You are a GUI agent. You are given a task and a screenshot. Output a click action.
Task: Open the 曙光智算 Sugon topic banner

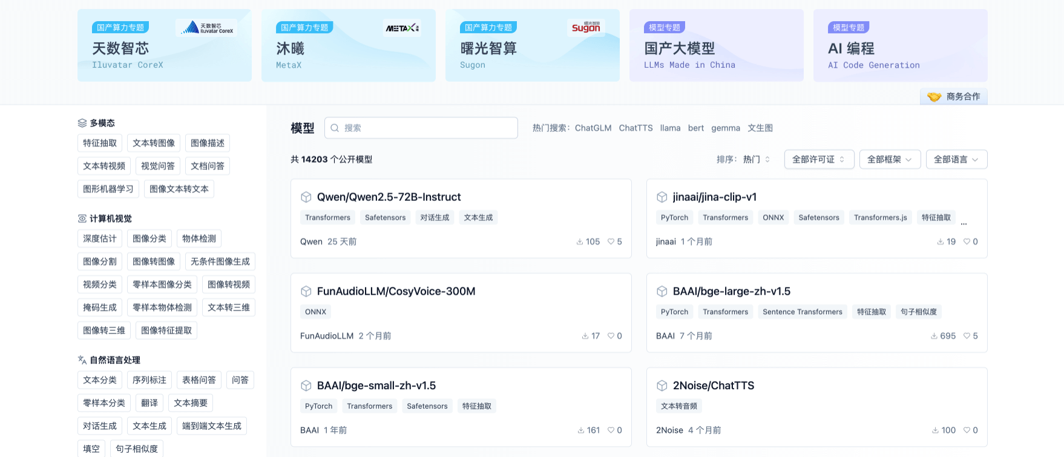[x=533, y=45]
